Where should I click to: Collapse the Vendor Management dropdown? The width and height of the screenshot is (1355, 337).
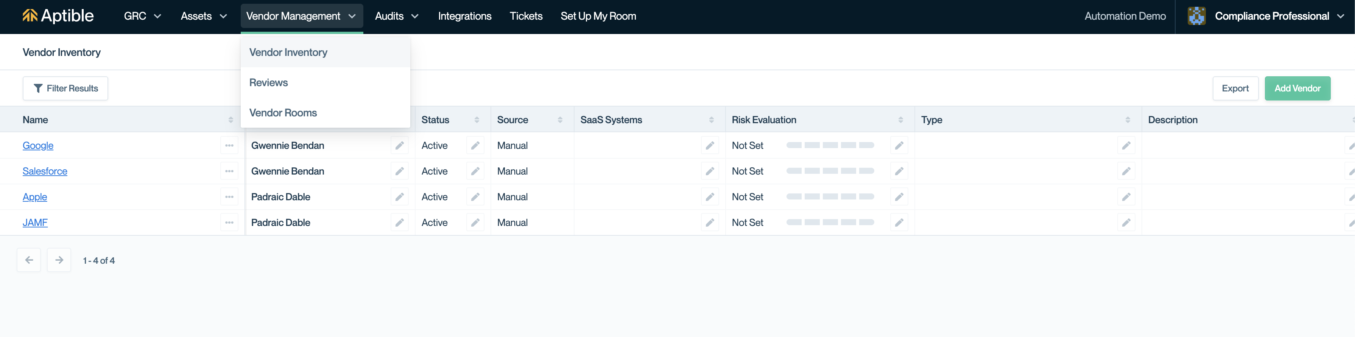pos(302,16)
